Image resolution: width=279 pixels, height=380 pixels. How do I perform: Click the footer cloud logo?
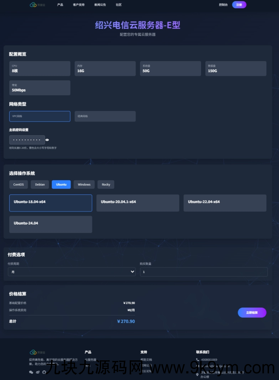[33, 352]
